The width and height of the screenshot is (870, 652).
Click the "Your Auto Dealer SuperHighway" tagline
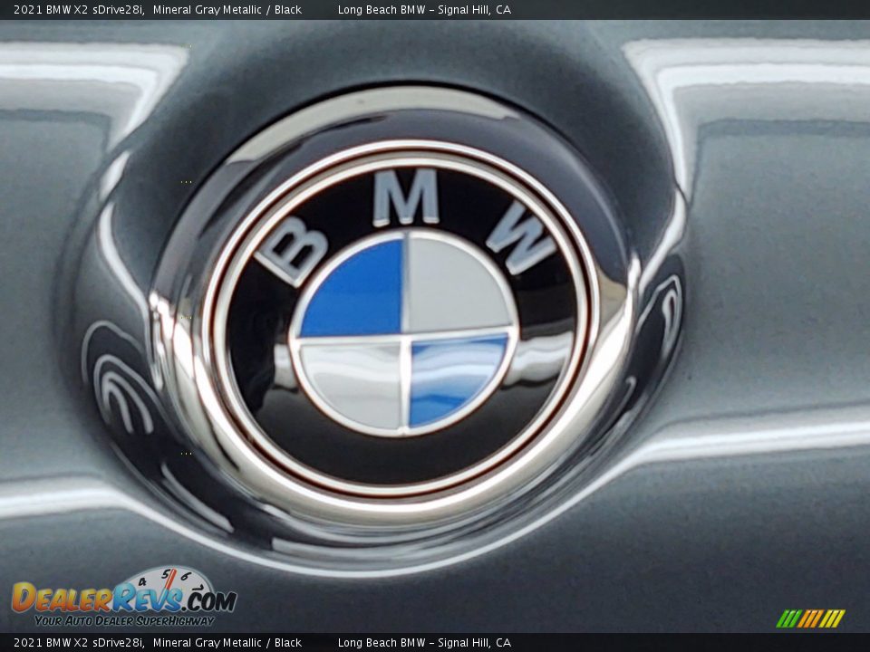124,620
